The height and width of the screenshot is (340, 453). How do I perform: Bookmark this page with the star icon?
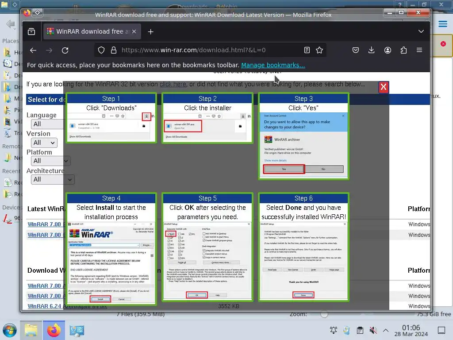[x=319, y=50]
